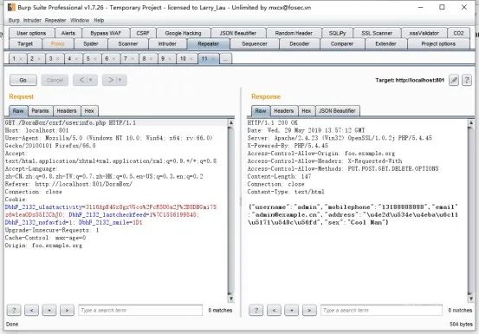
Task: Go back in request history
Action: (x=85, y=80)
